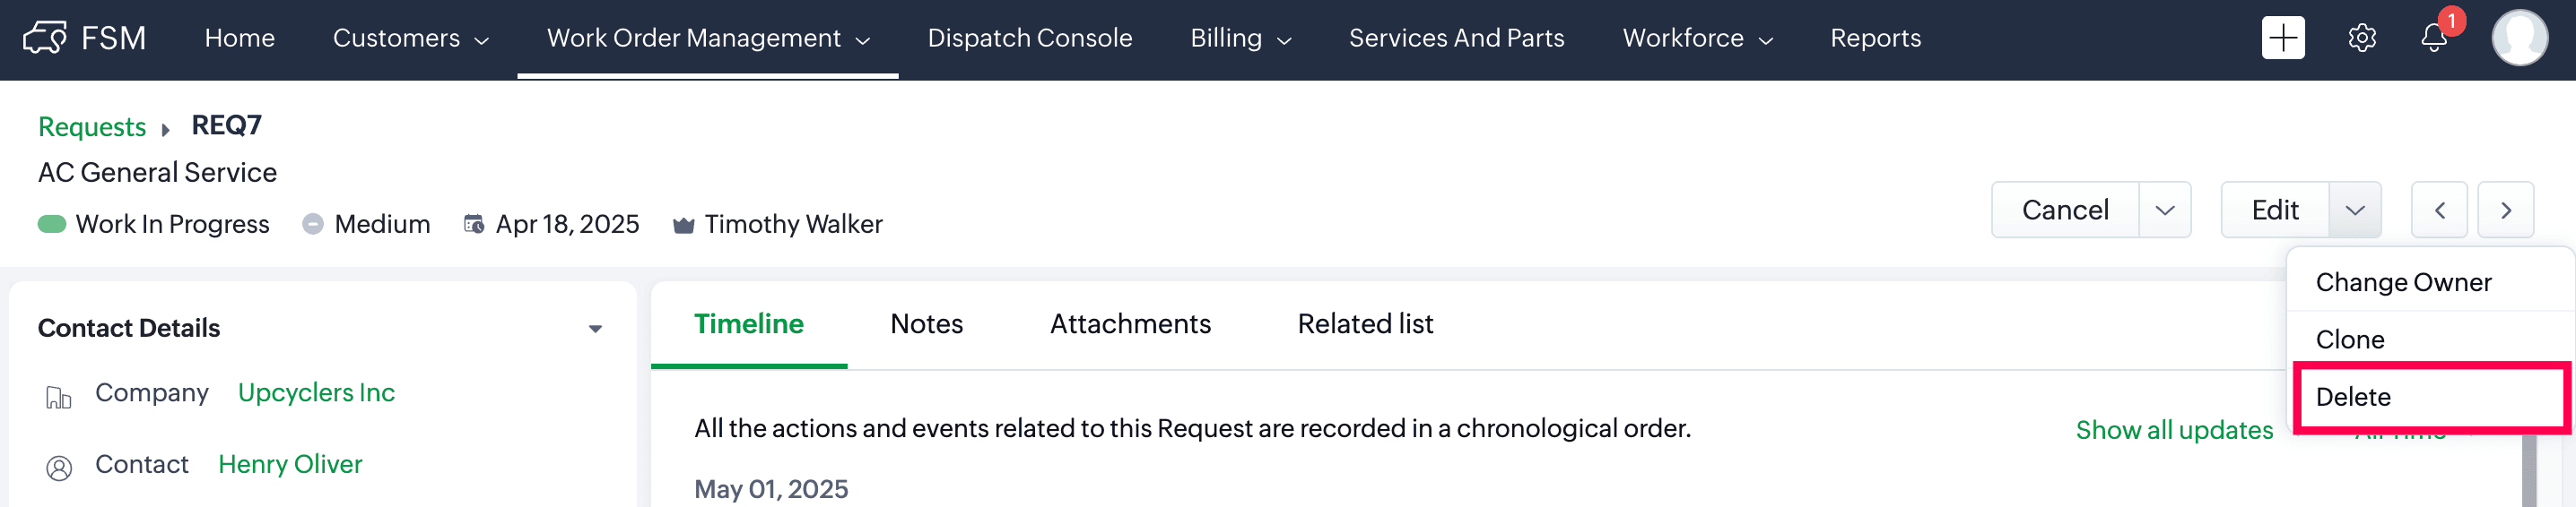Viewport: 2576px width, 507px height.
Task: Open the quick create plus icon
Action: click(2283, 38)
